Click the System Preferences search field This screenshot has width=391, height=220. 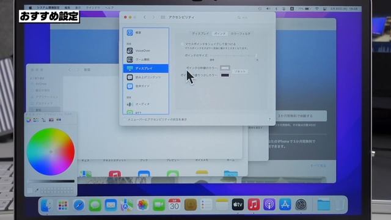[x=253, y=18]
